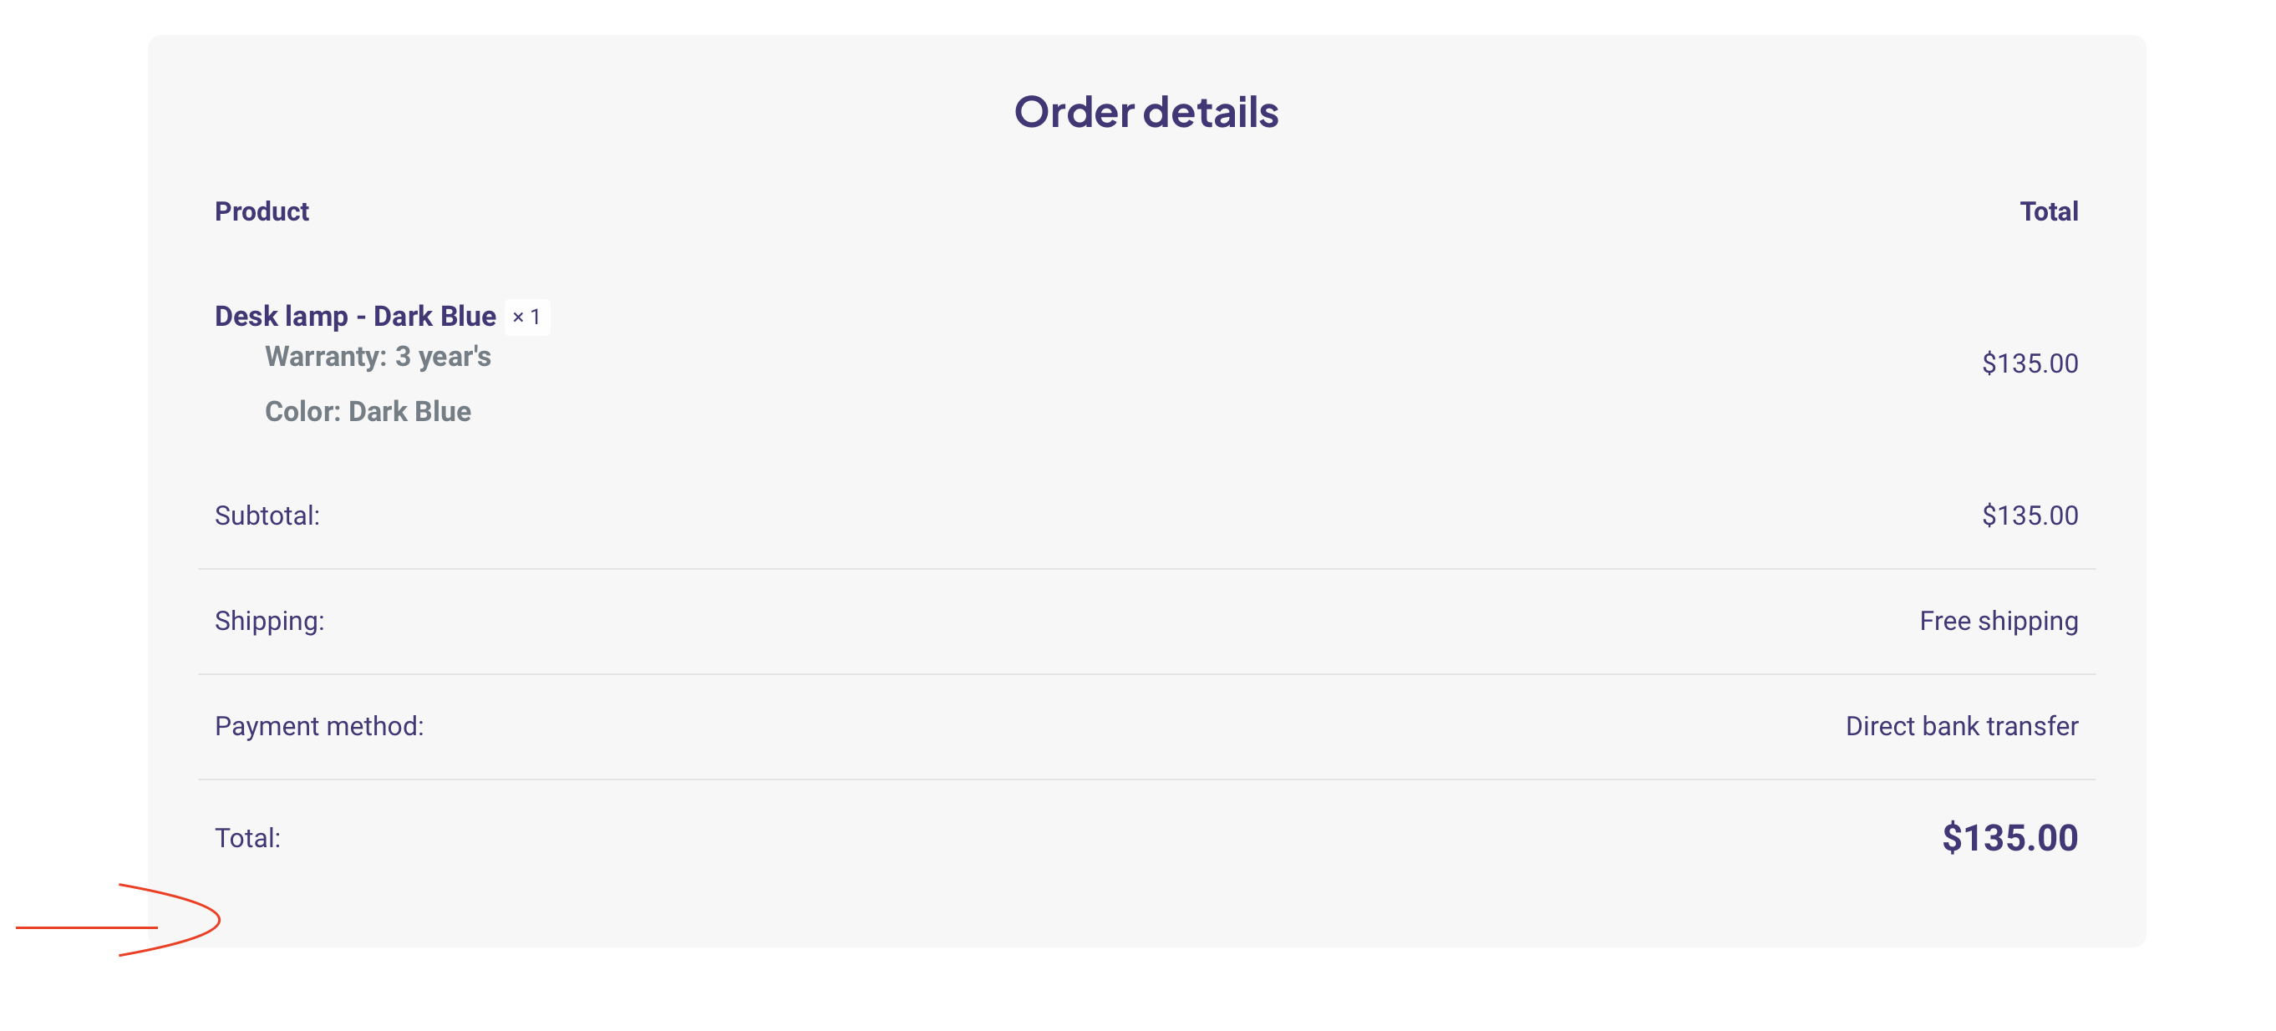
Task: Click the Payment method: label
Action: (319, 726)
